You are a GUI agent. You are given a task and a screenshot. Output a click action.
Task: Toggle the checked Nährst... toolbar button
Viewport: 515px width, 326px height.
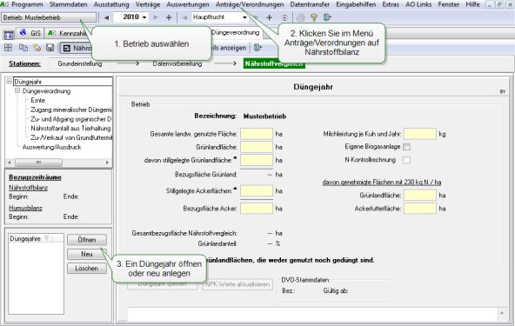[77, 48]
